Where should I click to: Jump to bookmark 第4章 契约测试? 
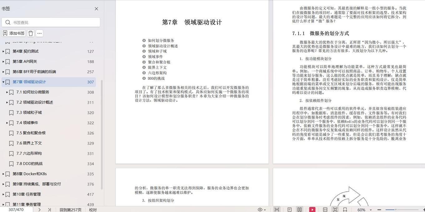26,51
